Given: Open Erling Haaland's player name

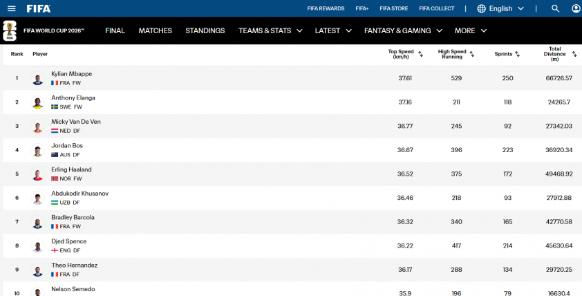Looking at the screenshot, I should point(71,169).
